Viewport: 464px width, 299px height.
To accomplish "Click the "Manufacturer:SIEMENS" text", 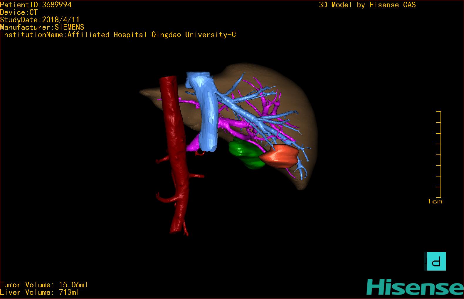I will coord(42,27).
